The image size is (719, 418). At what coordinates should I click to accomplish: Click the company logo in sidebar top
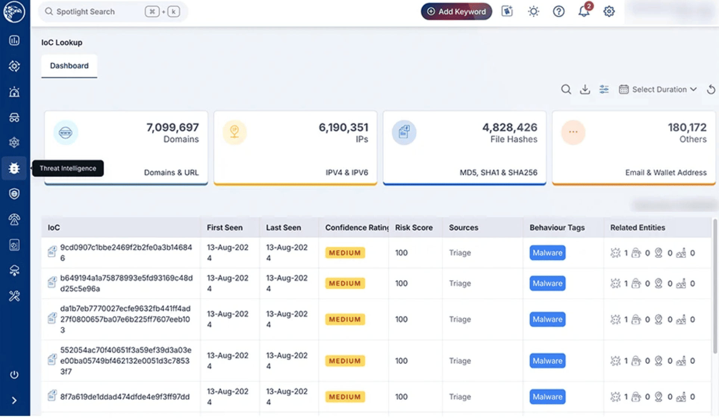pos(14,12)
